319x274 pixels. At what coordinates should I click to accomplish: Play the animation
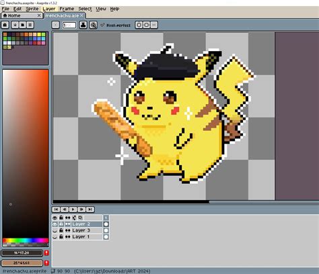point(73,210)
